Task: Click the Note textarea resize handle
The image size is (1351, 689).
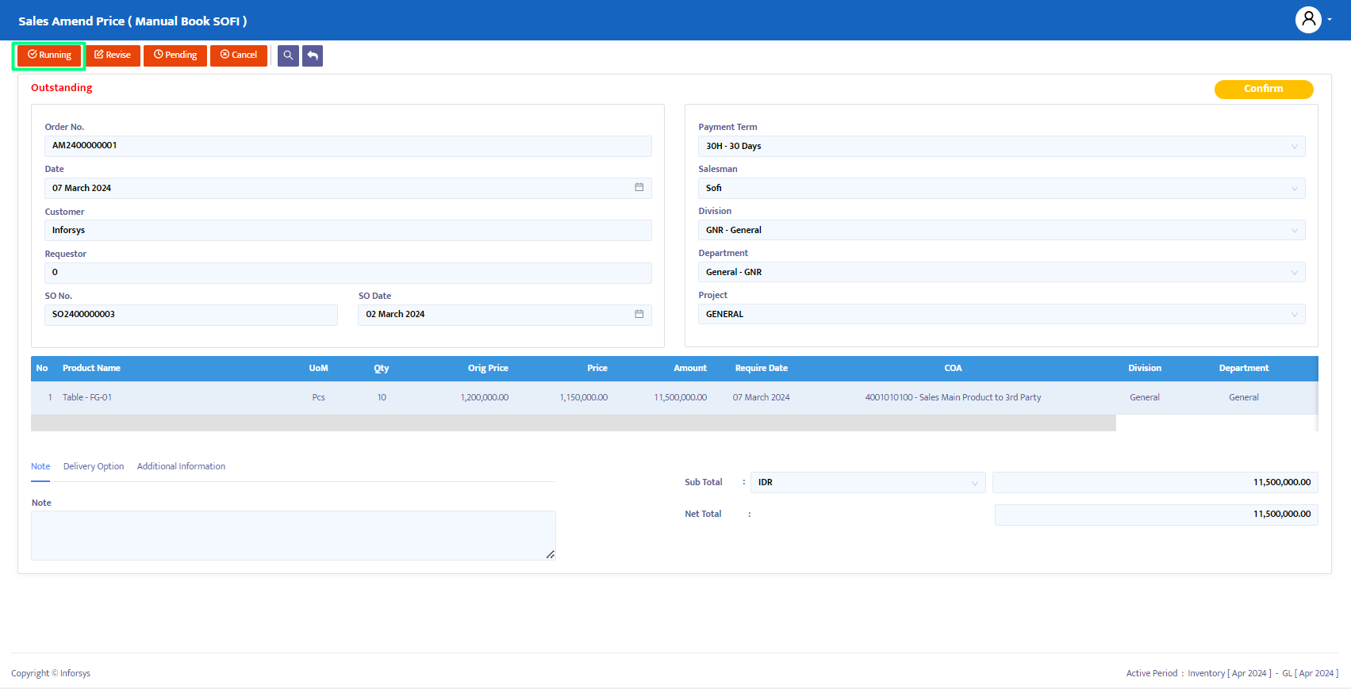Action: pyautogui.click(x=551, y=554)
